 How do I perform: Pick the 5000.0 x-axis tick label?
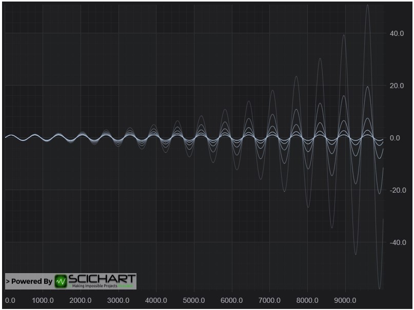click(194, 300)
